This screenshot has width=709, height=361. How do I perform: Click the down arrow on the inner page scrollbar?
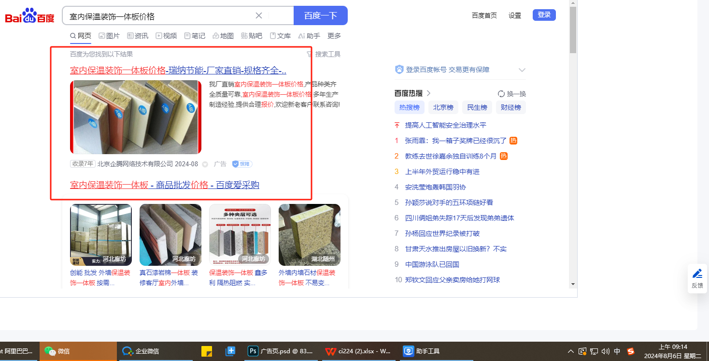click(x=573, y=284)
